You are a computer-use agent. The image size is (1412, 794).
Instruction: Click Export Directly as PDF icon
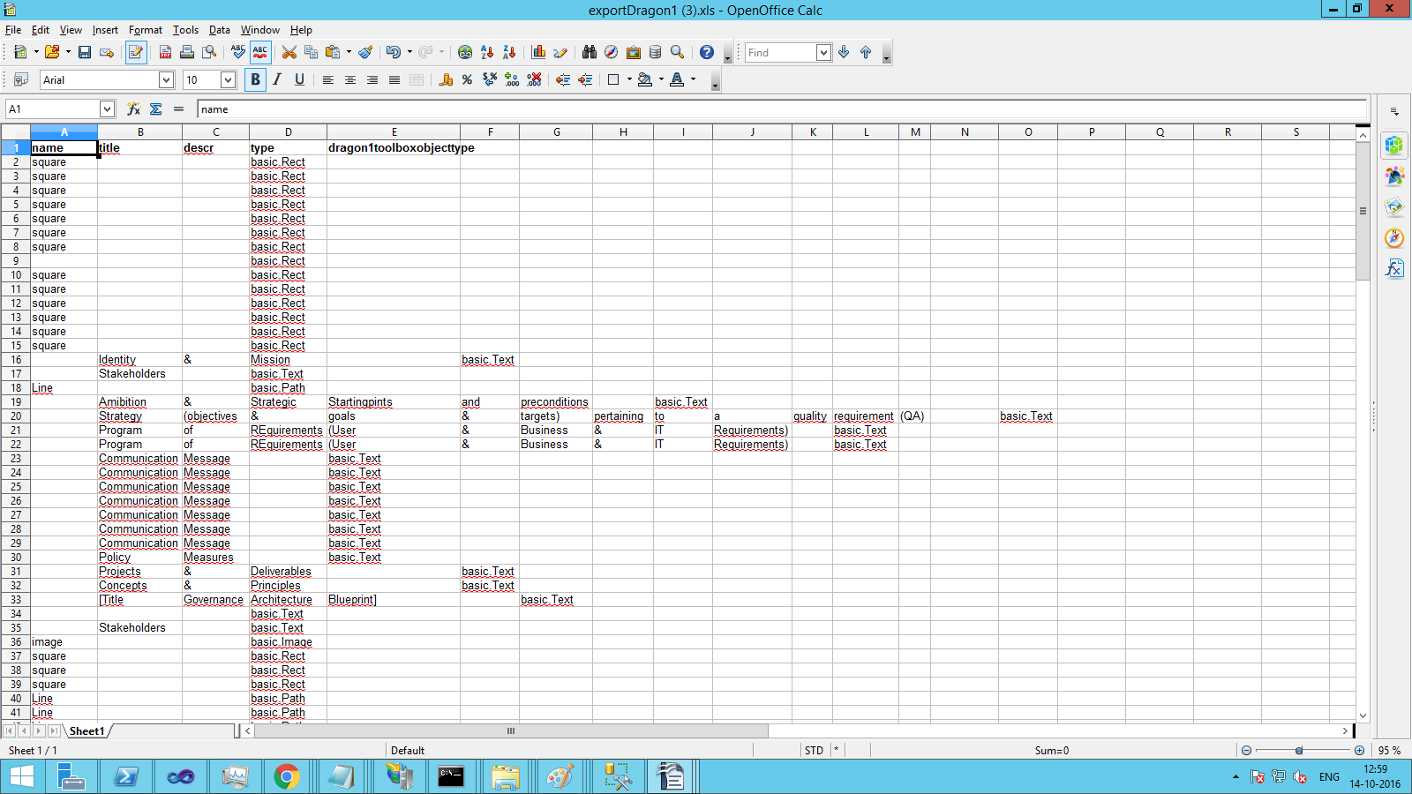pos(165,53)
